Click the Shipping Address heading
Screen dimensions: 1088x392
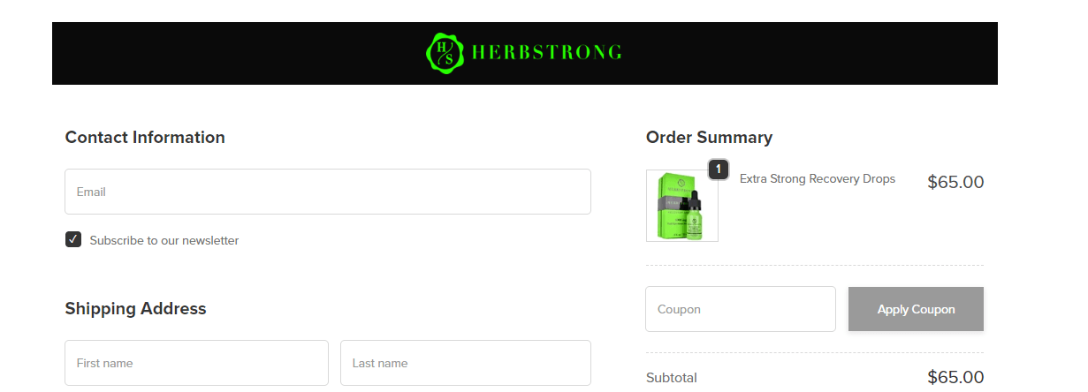135,308
